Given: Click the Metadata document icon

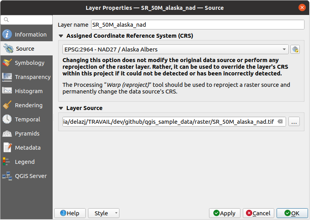Looking at the screenshot, I should (7, 148).
